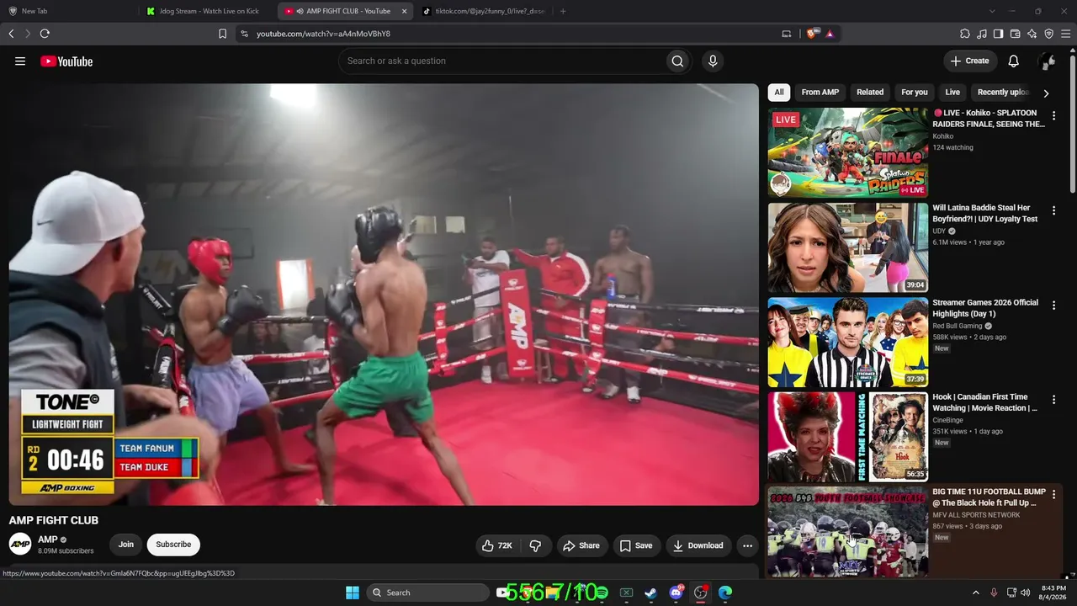Open the AMP channel avatar
This screenshot has width=1077, height=606.
pyautogui.click(x=20, y=545)
